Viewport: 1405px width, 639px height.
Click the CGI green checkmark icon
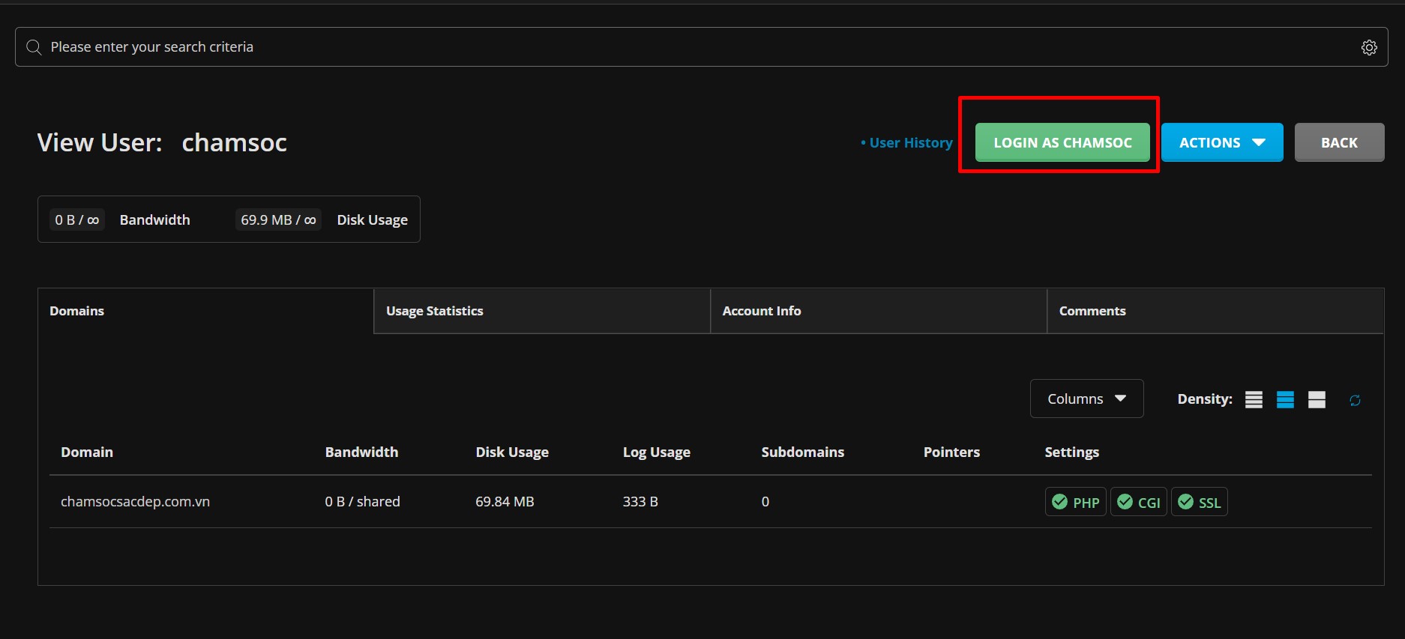coord(1125,502)
